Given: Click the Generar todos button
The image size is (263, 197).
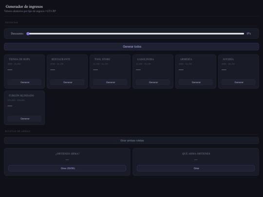Looking at the screenshot, I should [131, 47].
